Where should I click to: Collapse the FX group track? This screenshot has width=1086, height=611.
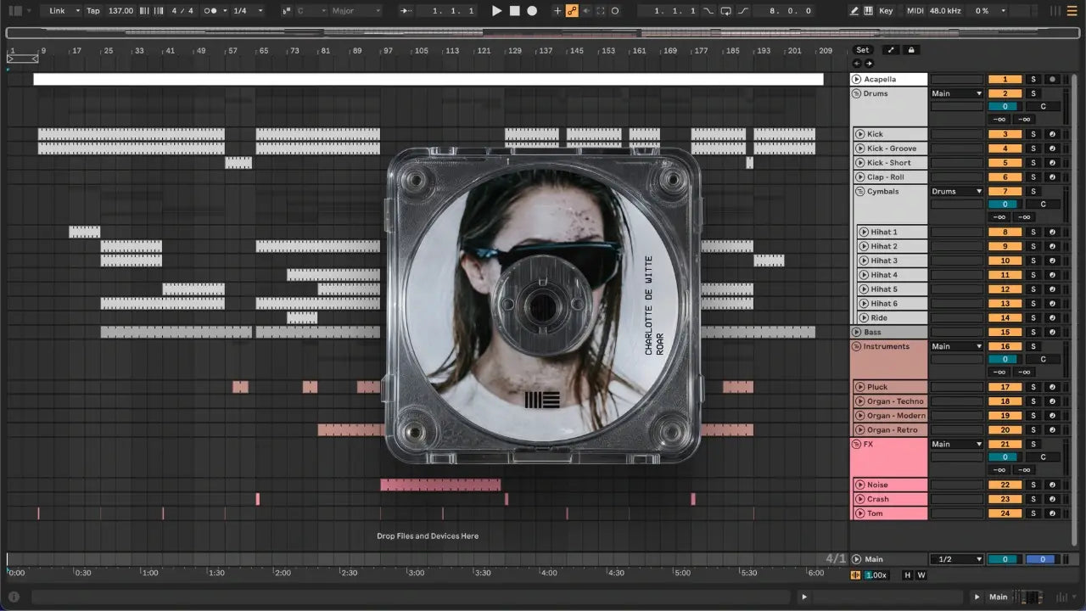pos(856,444)
